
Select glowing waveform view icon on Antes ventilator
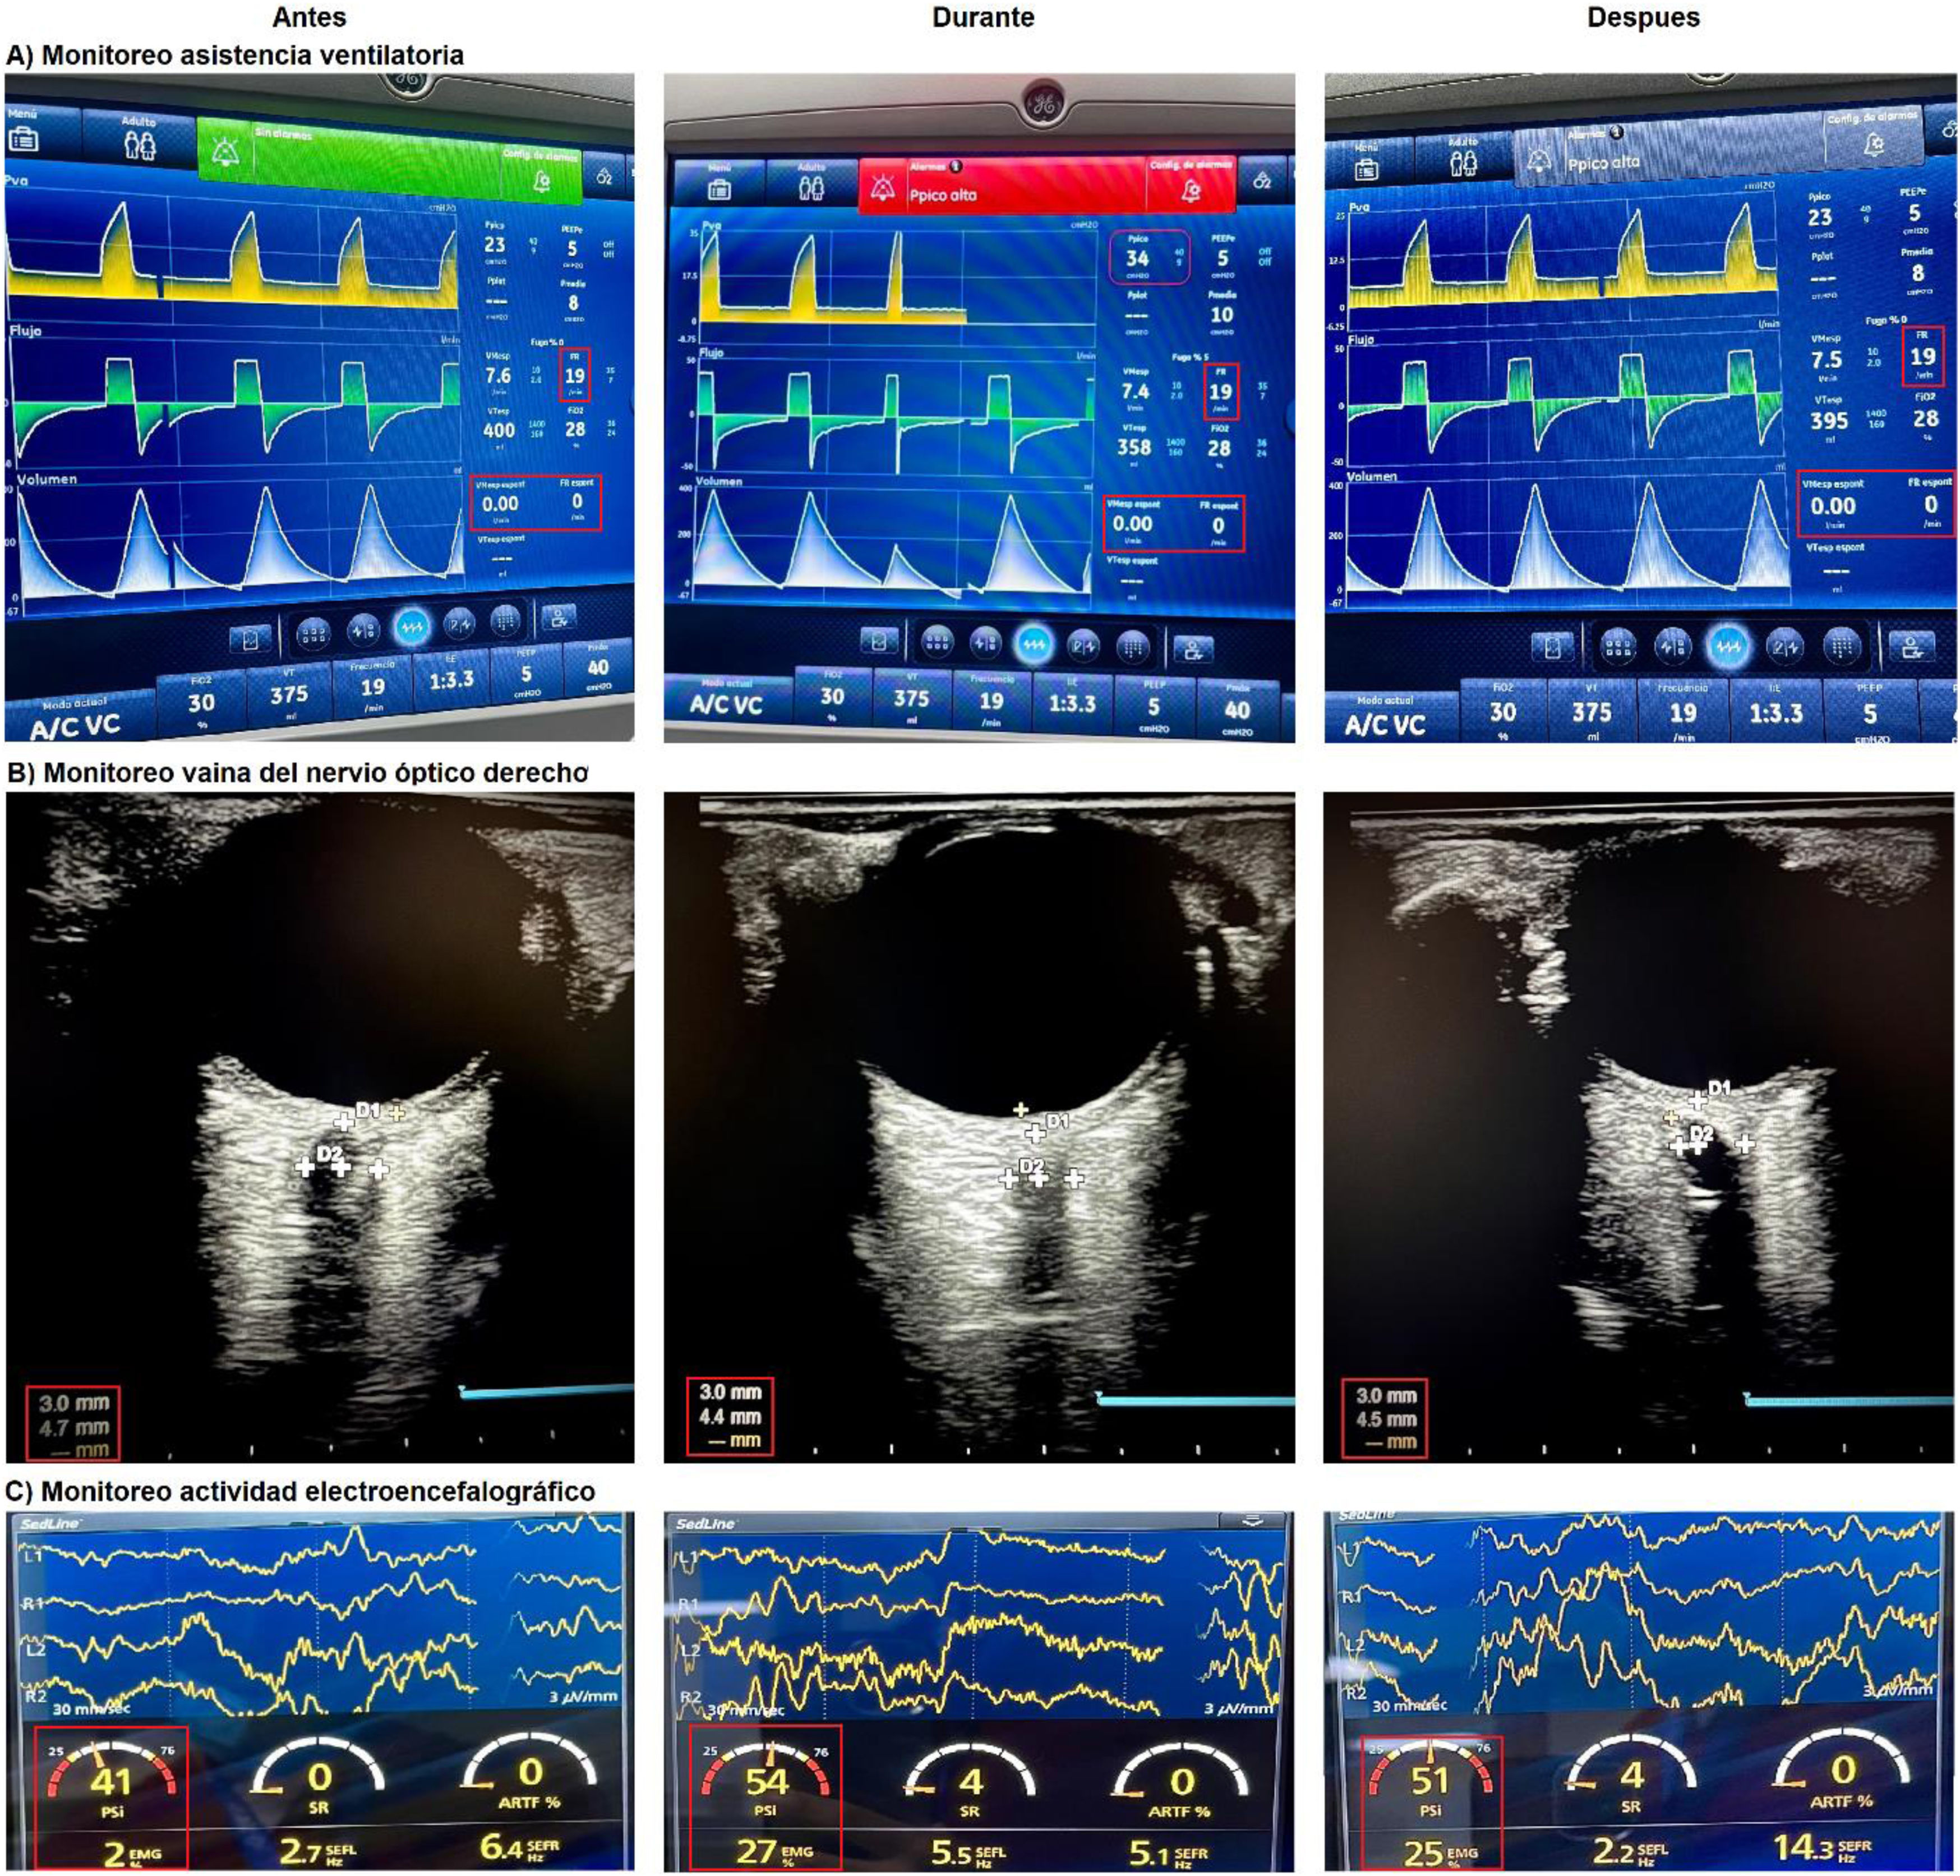(411, 628)
